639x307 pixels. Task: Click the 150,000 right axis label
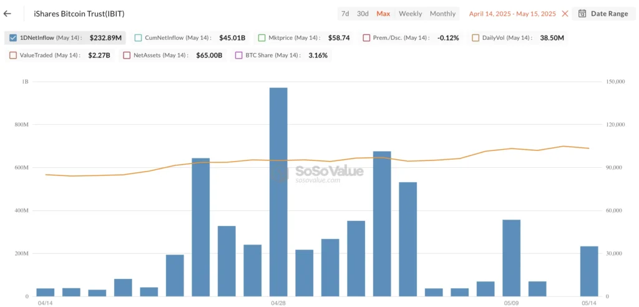tap(616, 82)
